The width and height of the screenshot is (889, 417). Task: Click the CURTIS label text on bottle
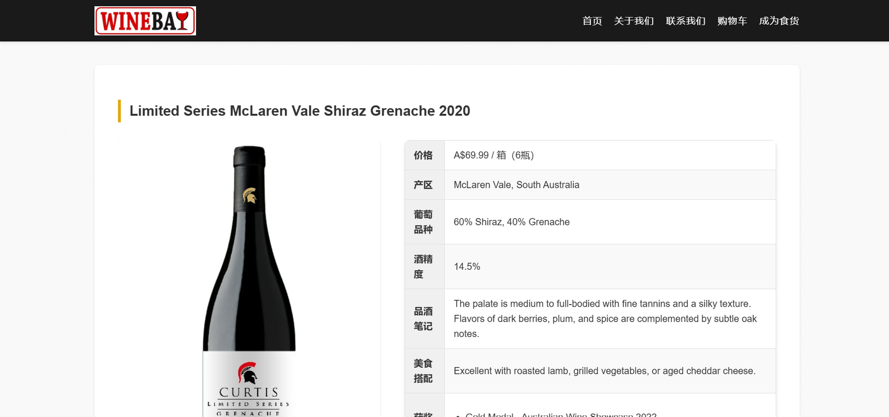(x=248, y=393)
